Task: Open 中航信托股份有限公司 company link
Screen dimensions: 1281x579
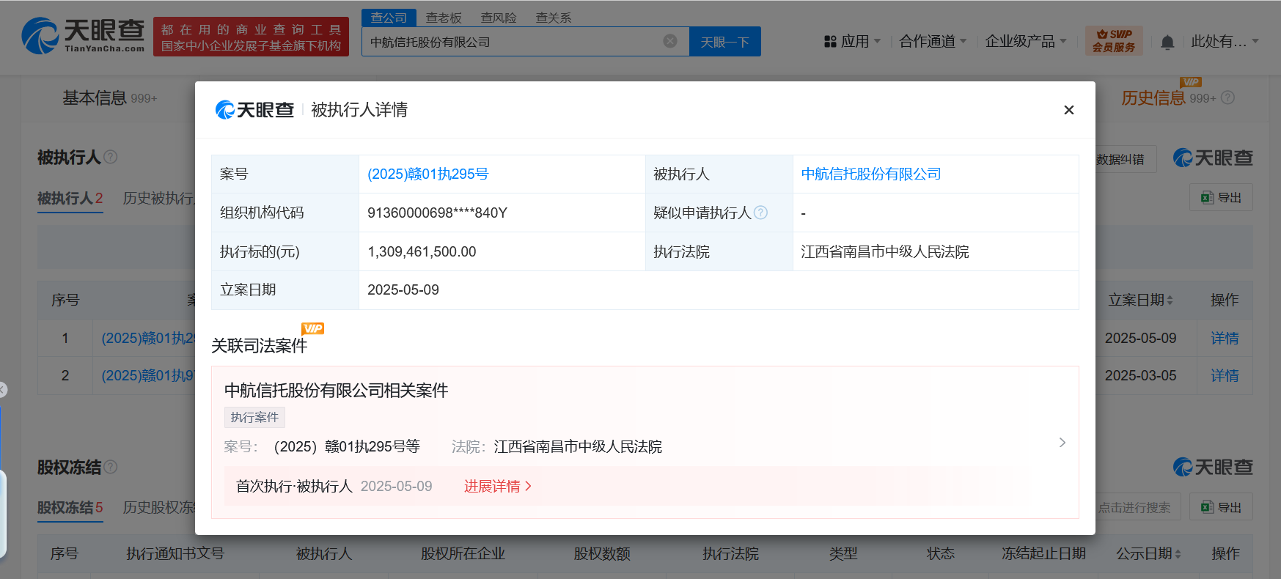Action: [x=870, y=174]
